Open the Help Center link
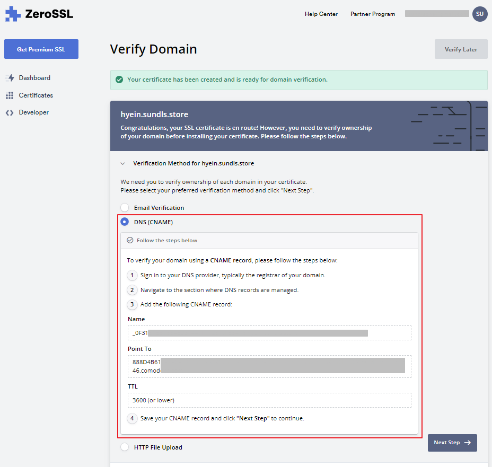Image resolution: width=492 pixels, height=467 pixels. 321,14
